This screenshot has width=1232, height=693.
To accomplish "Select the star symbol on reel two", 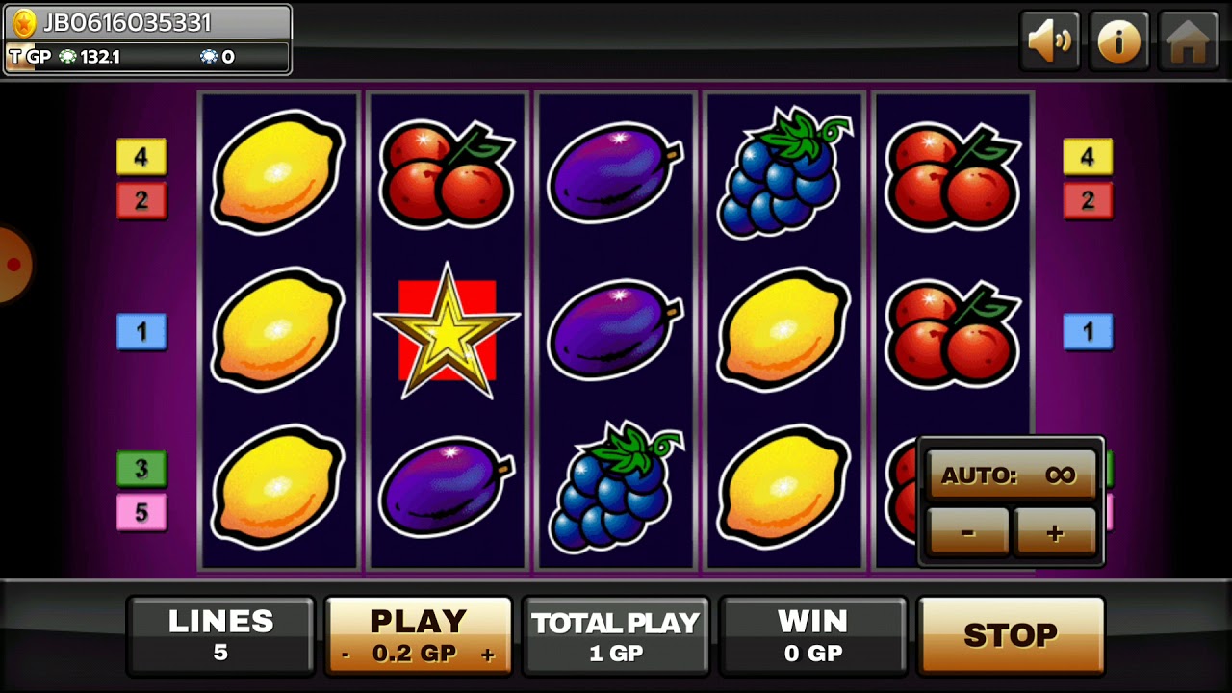I will (x=447, y=331).
